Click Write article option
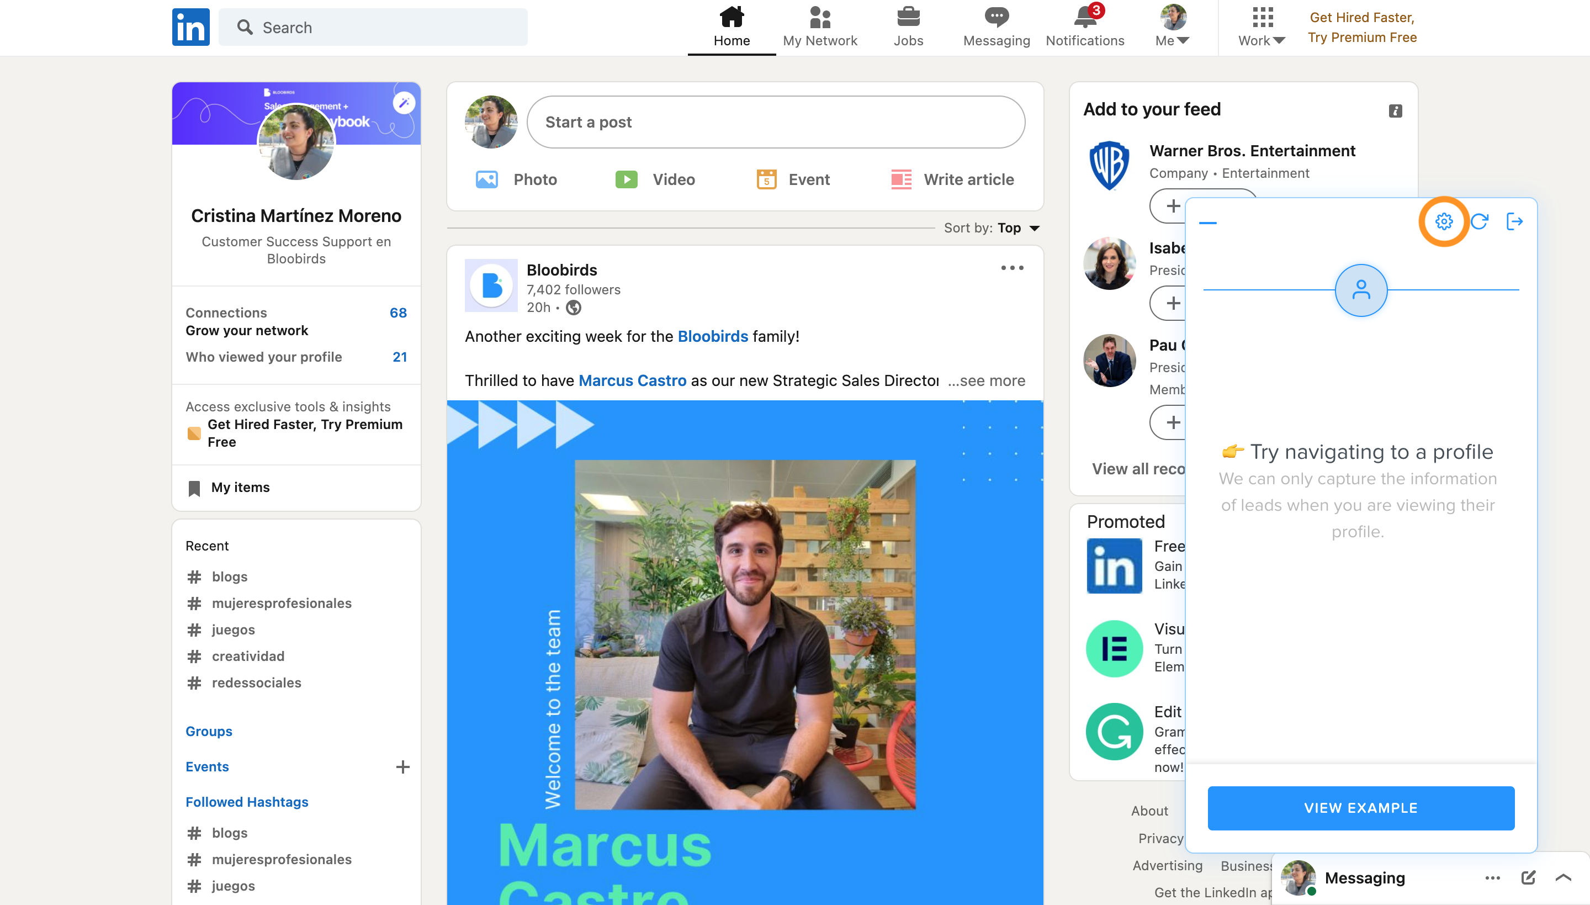Screen dimensions: 1590x905 [952, 179]
